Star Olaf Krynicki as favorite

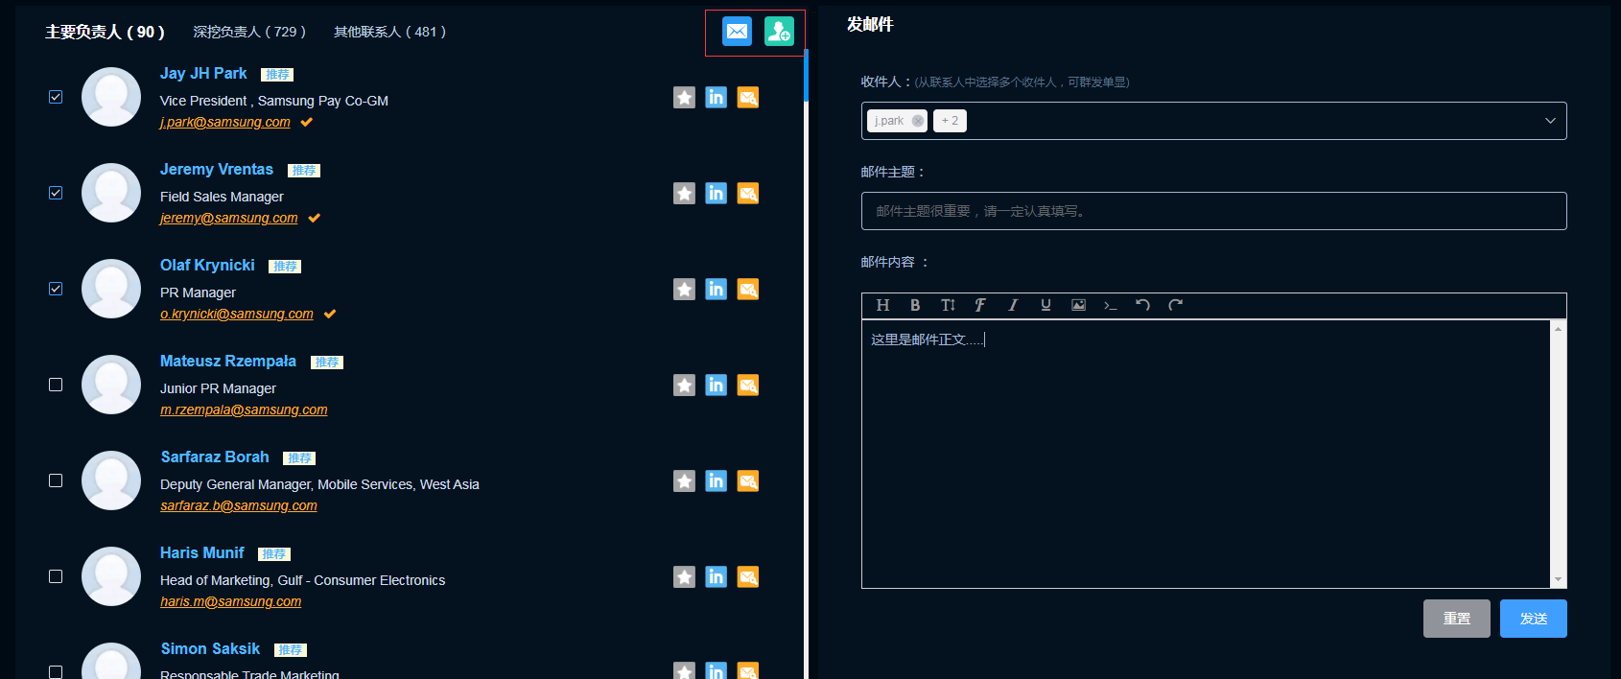pos(684,289)
